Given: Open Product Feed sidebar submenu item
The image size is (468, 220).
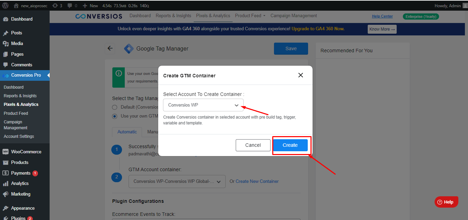Looking at the screenshot, I should pos(16,113).
